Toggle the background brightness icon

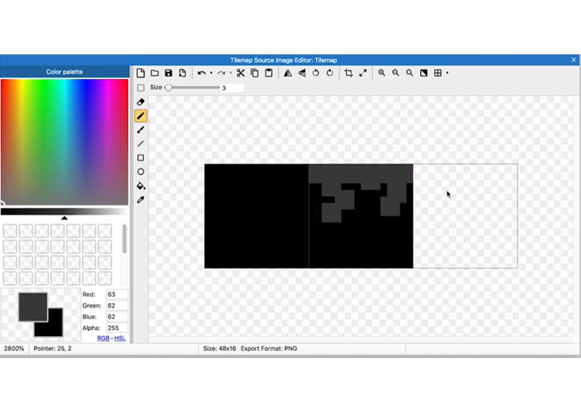click(x=423, y=73)
